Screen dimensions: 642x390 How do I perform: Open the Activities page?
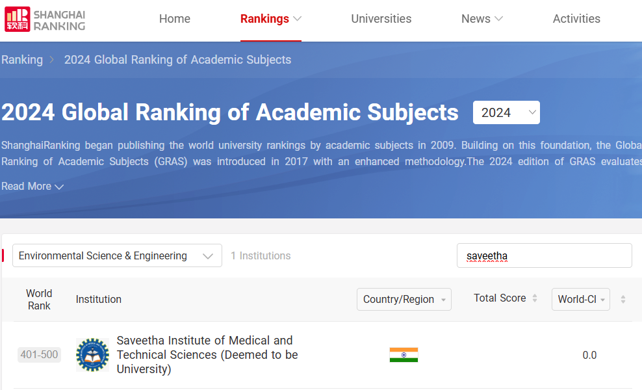(x=576, y=19)
